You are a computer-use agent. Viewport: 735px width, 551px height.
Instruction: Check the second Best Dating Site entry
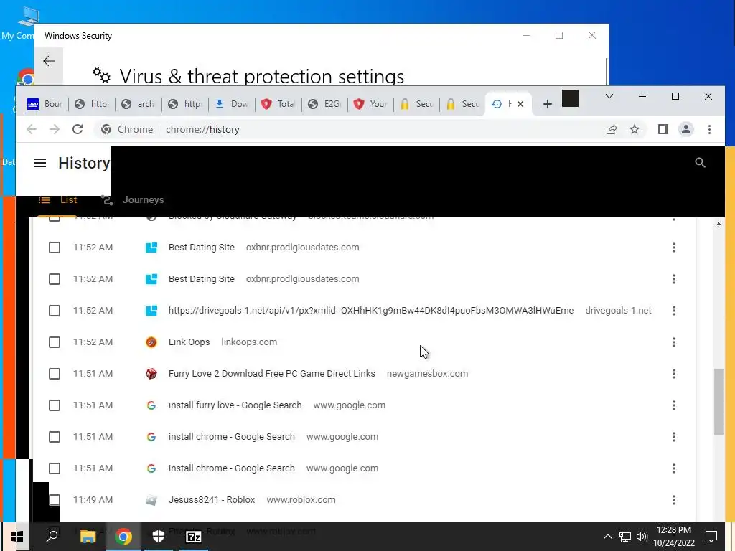pyautogui.click(x=55, y=279)
